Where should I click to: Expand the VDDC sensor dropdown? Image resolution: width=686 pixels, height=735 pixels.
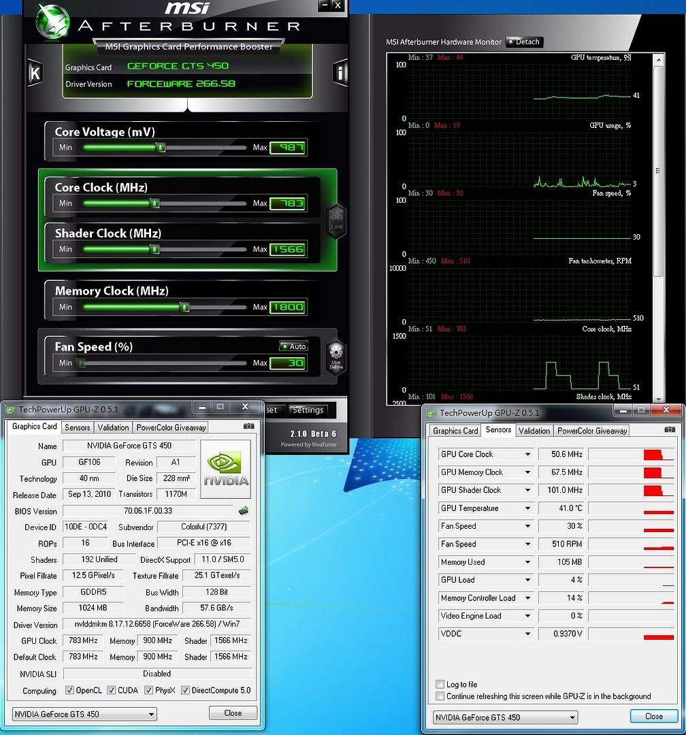tap(527, 634)
